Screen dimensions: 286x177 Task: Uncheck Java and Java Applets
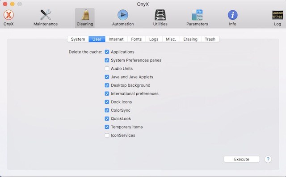point(107,77)
